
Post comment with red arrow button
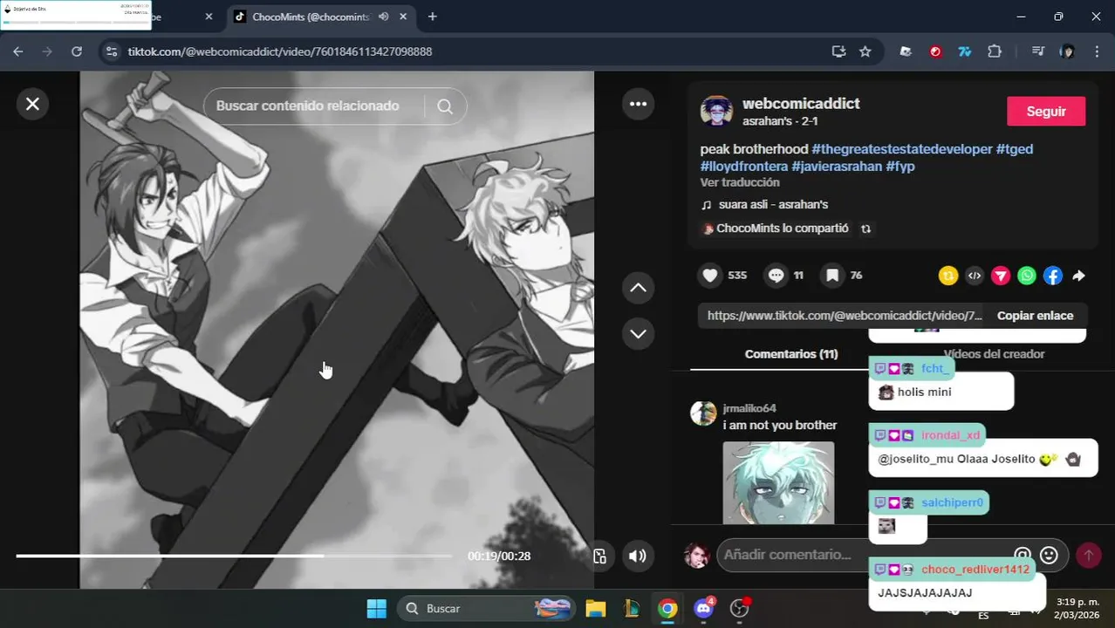[1088, 555]
